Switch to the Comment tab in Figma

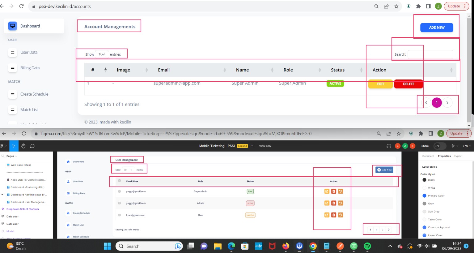point(428,156)
